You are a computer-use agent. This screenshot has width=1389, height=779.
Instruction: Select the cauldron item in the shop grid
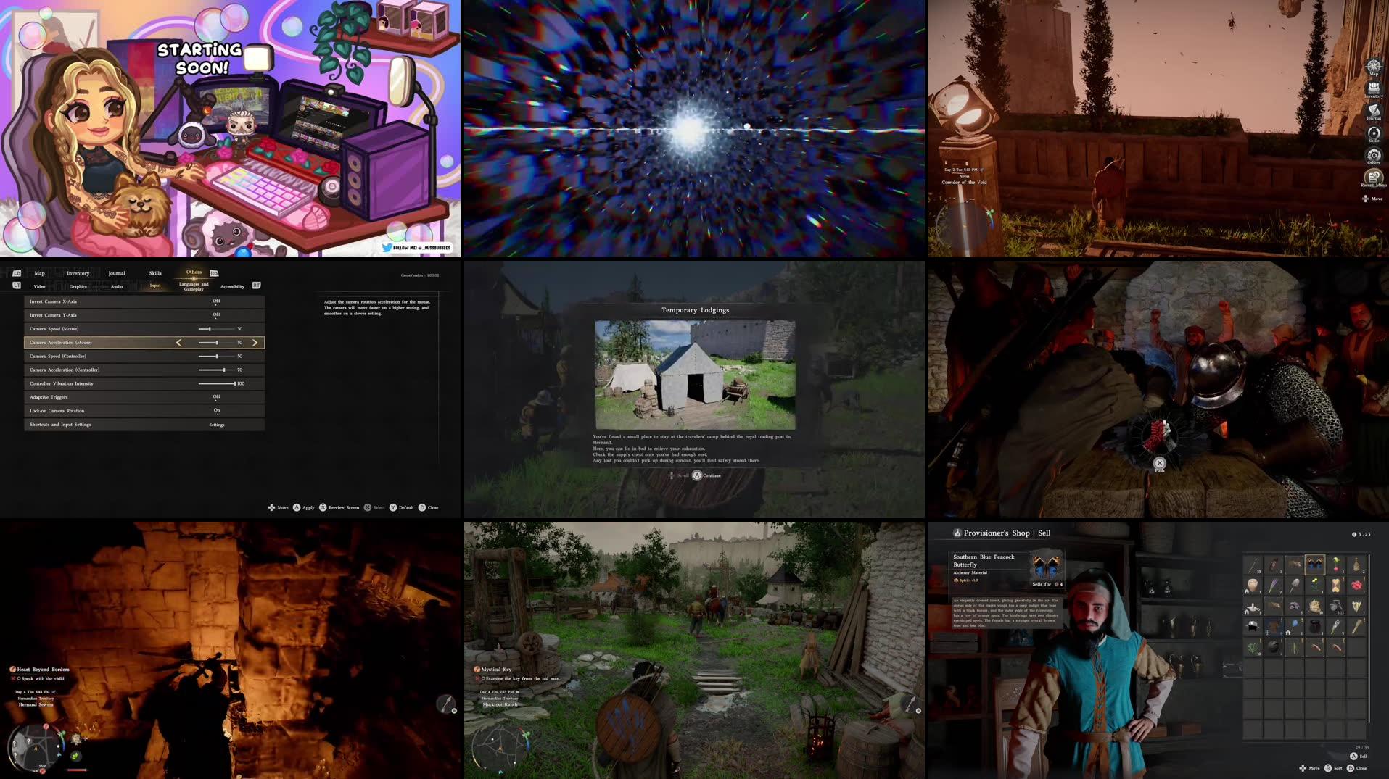coord(1314,626)
